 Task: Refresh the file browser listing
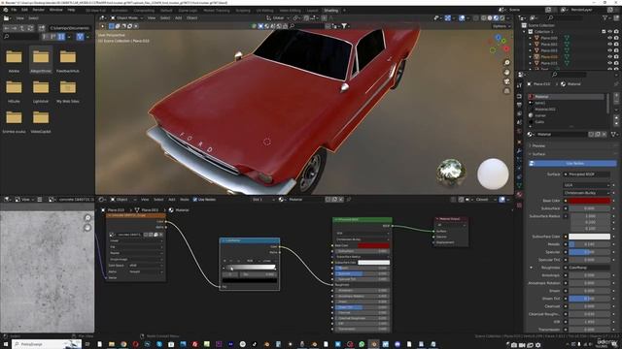[29, 28]
